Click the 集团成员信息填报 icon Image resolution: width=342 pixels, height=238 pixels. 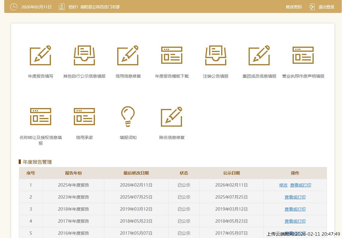259,56
